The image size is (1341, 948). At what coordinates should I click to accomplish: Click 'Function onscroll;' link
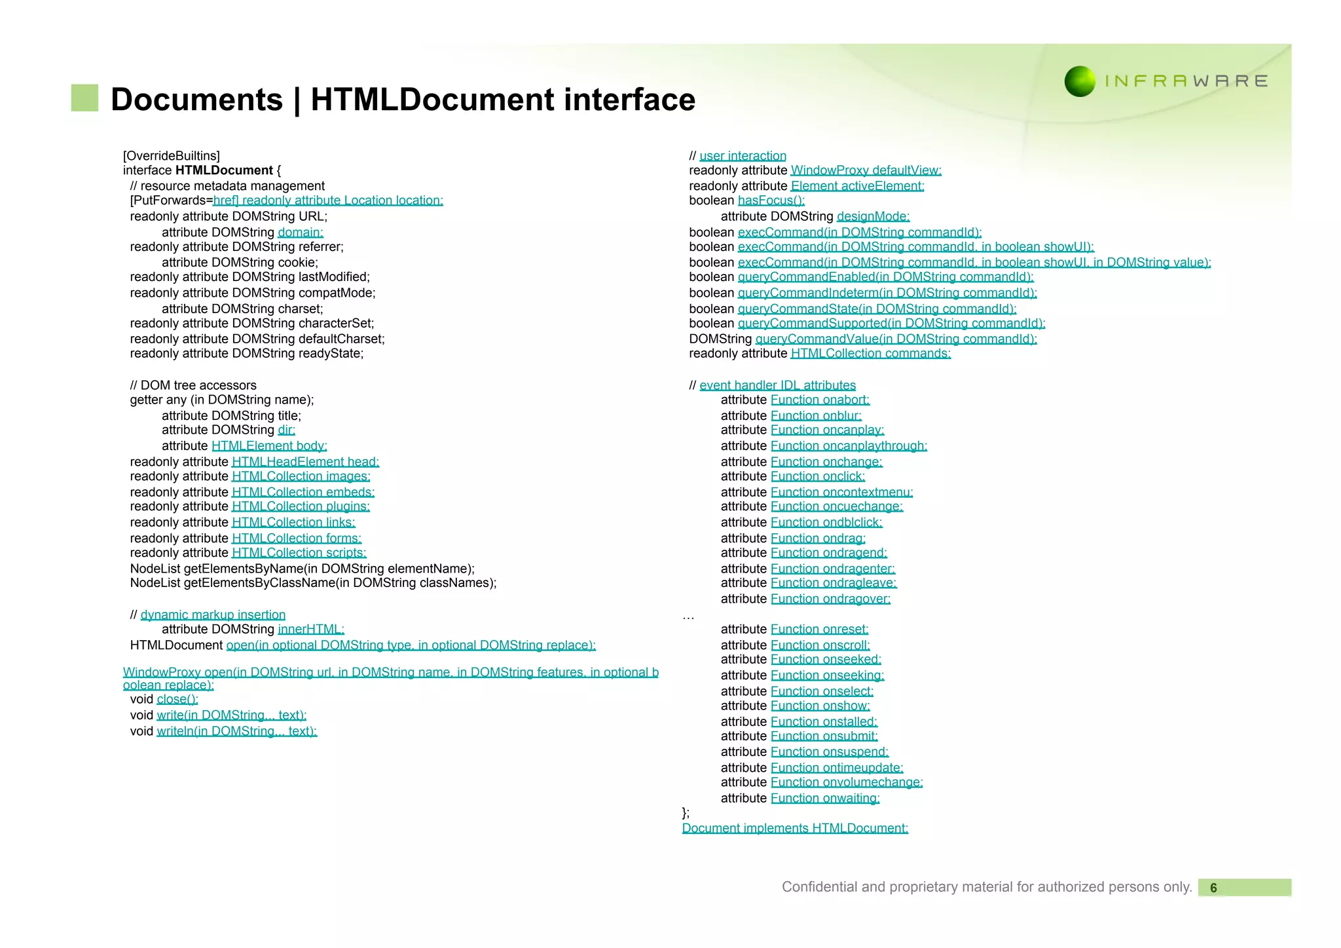[x=820, y=645]
